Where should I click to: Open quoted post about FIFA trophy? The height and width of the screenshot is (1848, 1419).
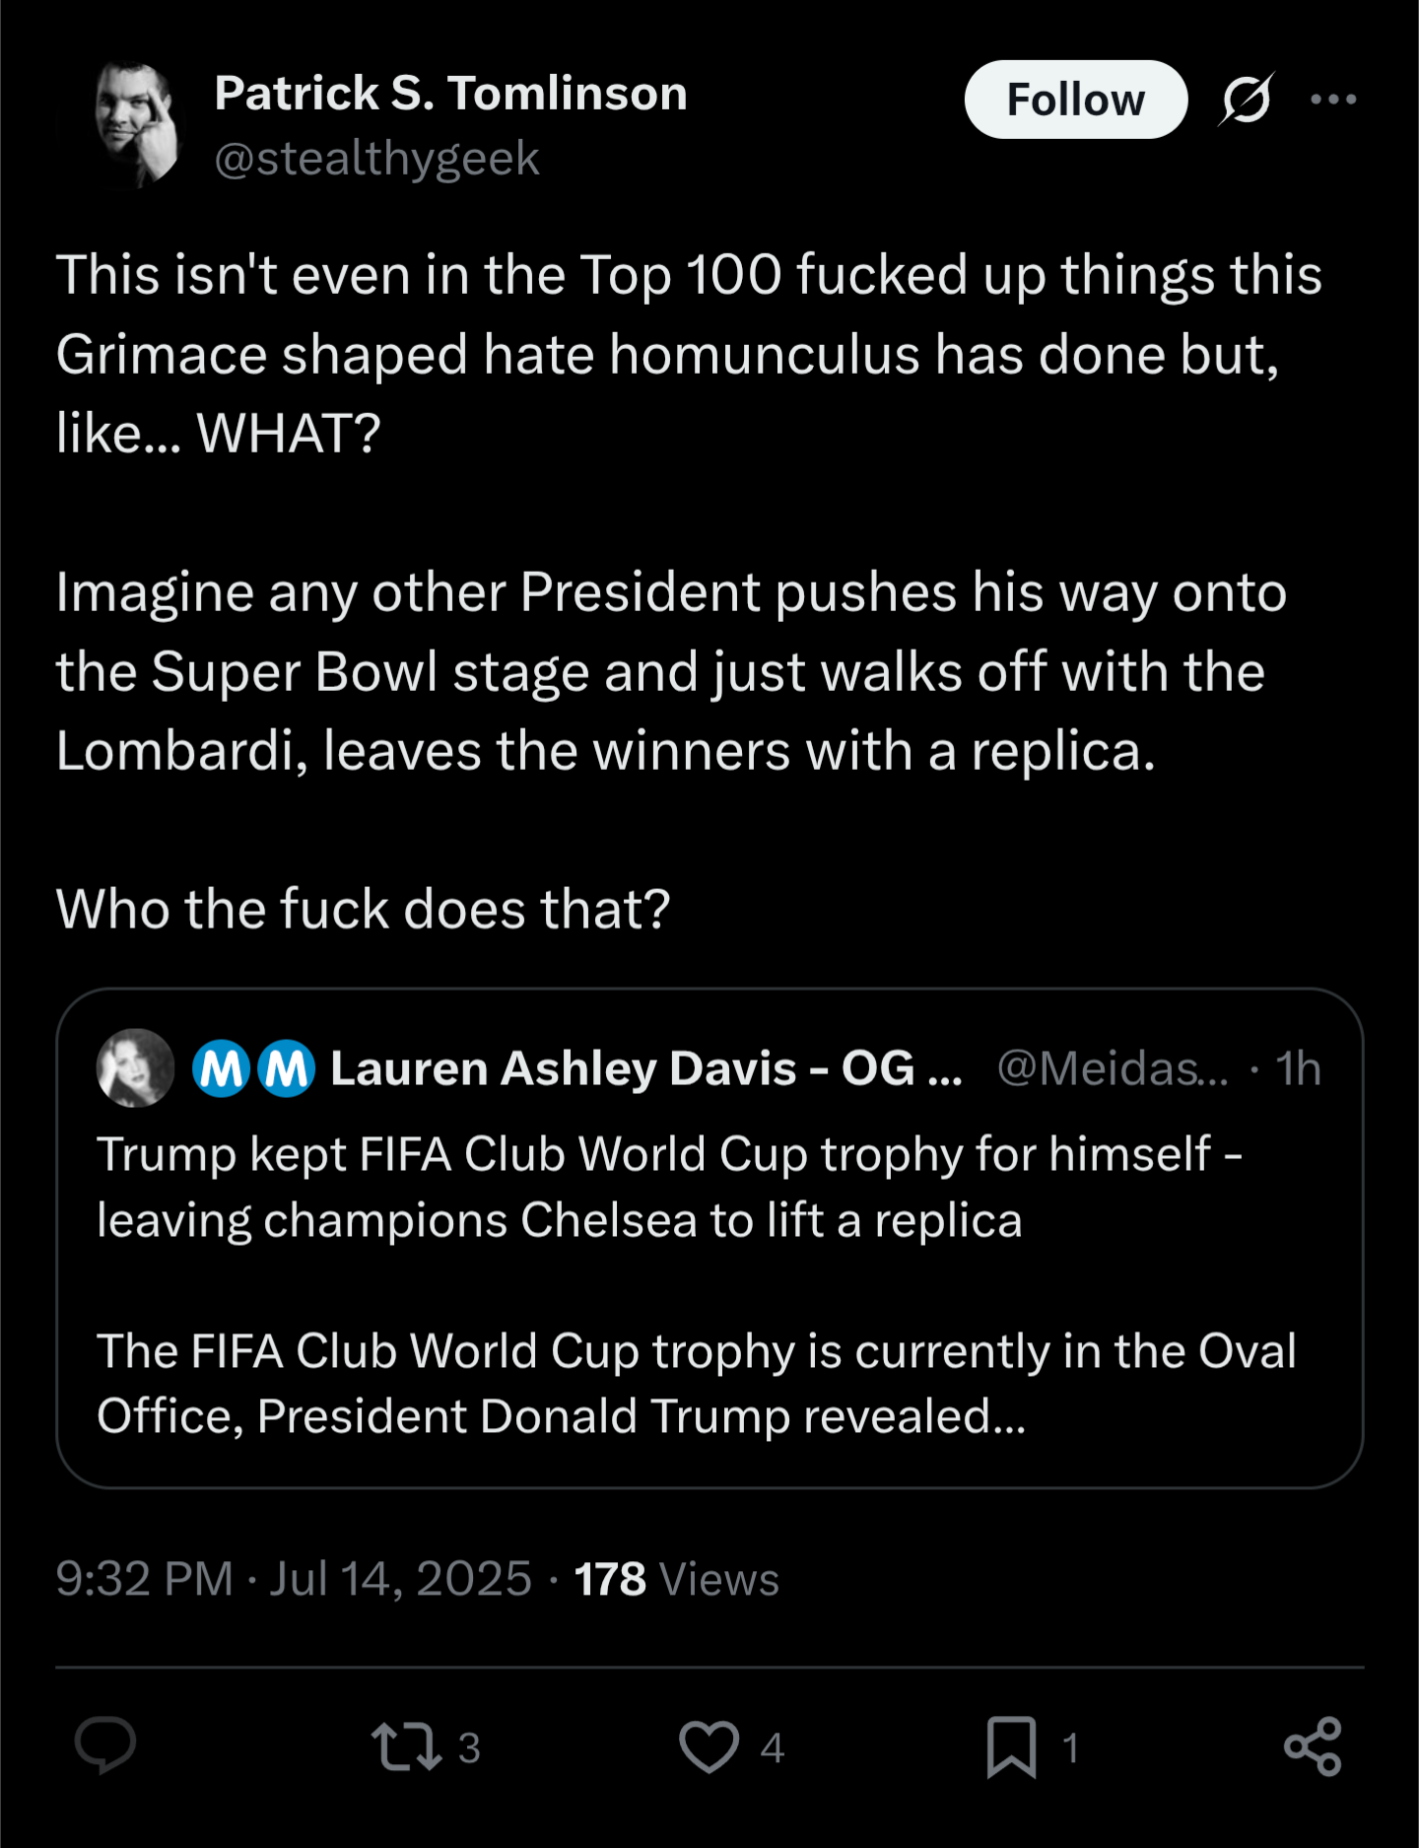(x=709, y=1238)
